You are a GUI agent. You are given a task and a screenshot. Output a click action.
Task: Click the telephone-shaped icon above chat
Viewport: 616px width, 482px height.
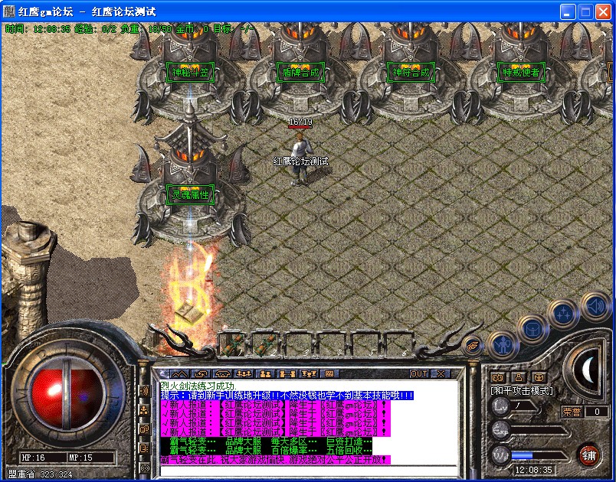pyautogui.click(x=223, y=374)
